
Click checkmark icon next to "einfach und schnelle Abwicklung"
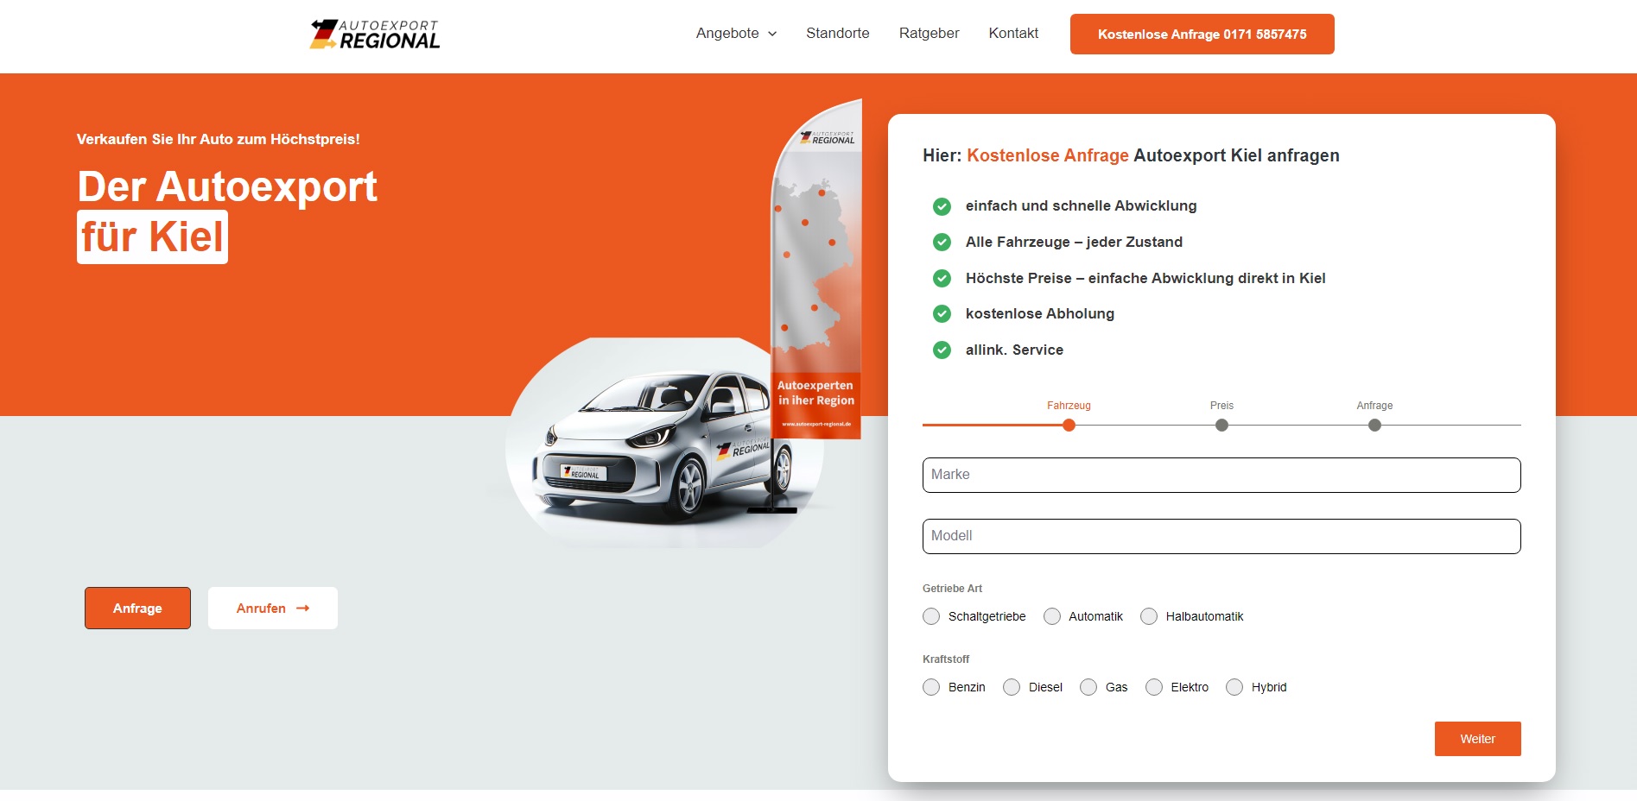click(941, 206)
